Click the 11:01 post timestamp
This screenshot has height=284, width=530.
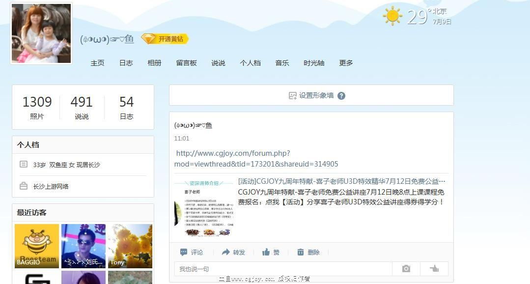click(182, 138)
